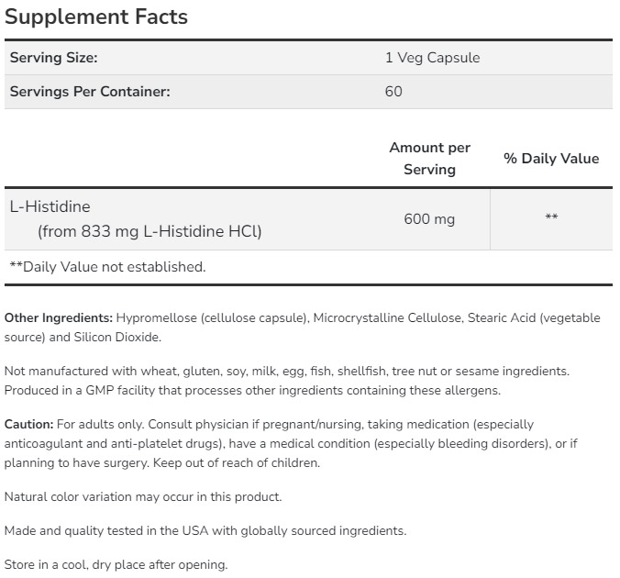620x578 pixels.
Task: Click the servings count 60
Action: 393,92
